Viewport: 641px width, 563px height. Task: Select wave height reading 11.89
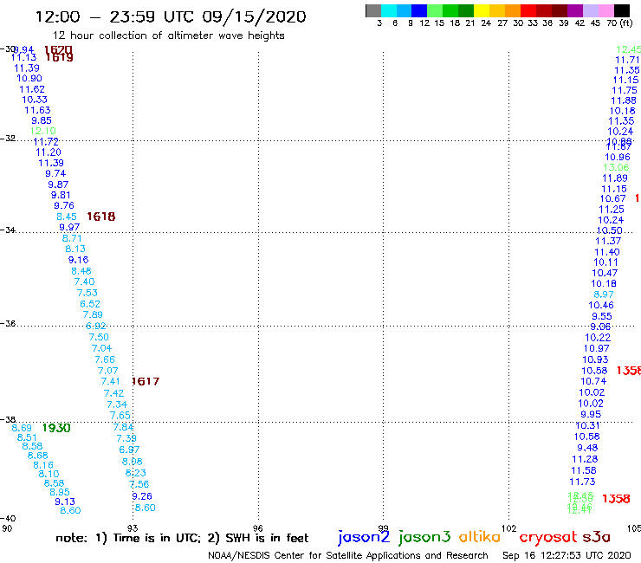point(615,178)
